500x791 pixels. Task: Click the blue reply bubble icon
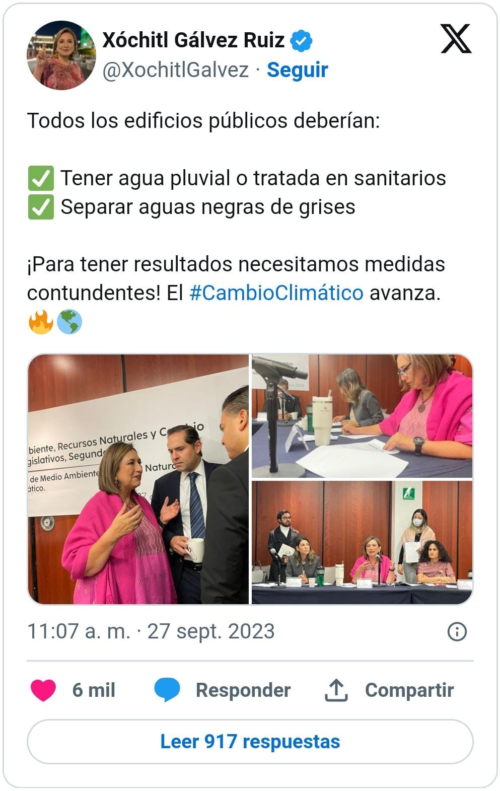167,690
